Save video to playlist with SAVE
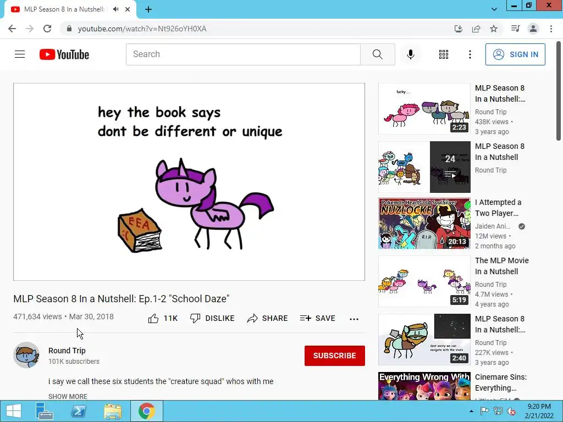Screen dimensions: 563x422 coord(317,318)
